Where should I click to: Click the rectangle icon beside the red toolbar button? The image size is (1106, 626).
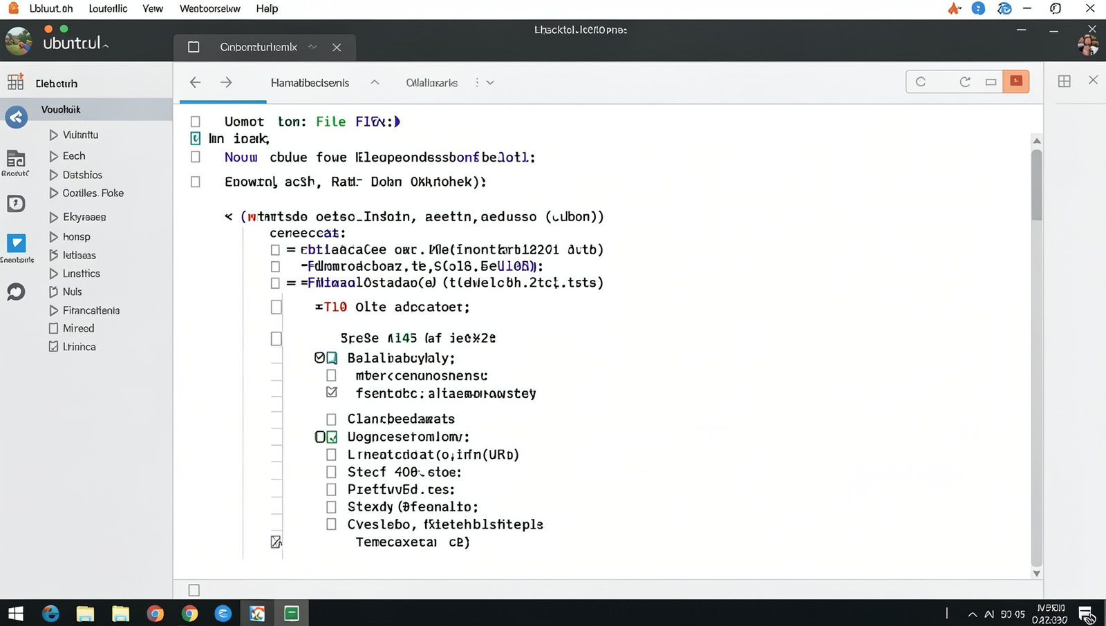tap(991, 82)
